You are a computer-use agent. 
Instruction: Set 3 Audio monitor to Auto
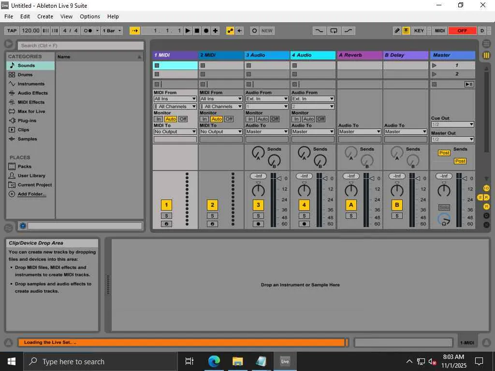pos(262,119)
